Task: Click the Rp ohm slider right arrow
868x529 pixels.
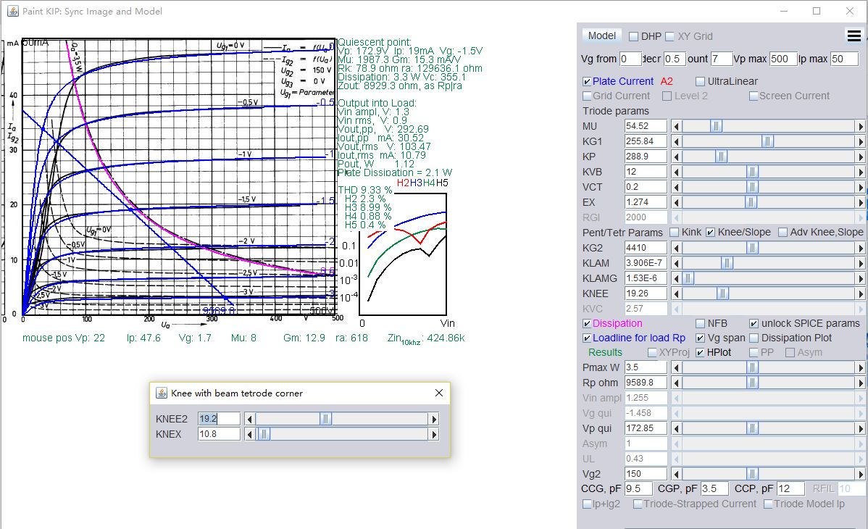Action: [x=860, y=383]
